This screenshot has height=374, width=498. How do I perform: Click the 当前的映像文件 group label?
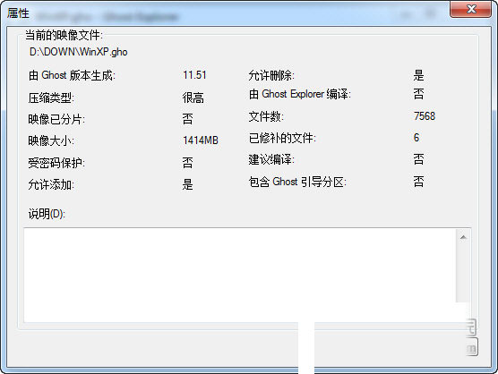tap(64, 35)
